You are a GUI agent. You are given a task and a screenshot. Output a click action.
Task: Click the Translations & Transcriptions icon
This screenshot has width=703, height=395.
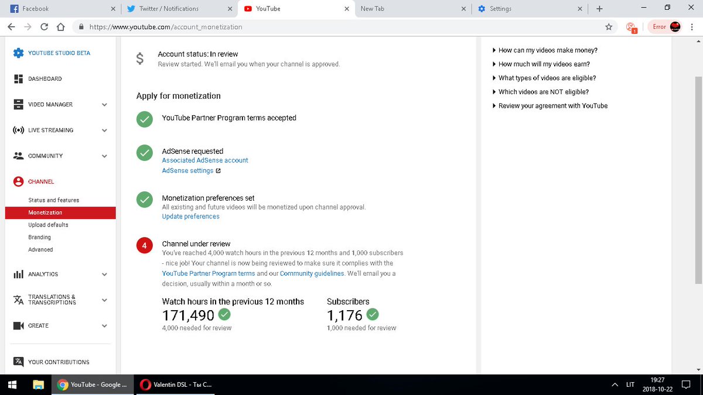pyautogui.click(x=18, y=300)
